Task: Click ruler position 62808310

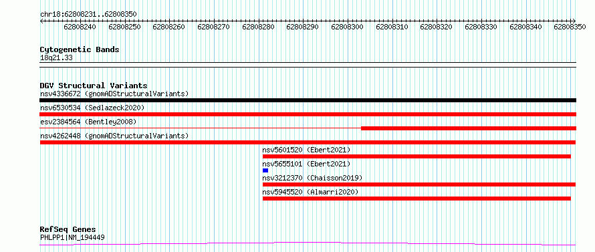Action: (x=392, y=27)
